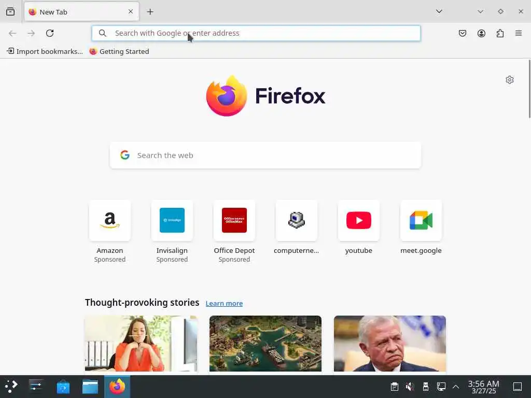Image resolution: width=531 pixels, height=398 pixels.
Task: Expand hidden system tray icons arrow
Action: pos(456,387)
